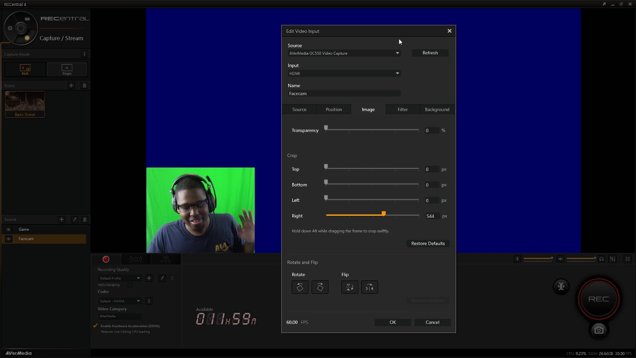The height and width of the screenshot is (358, 636).
Task: Switch to the record mode tab
Action: [106, 259]
